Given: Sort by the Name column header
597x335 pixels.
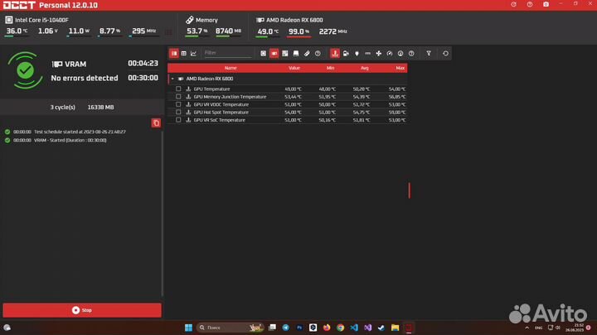Looking at the screenshot, I should [231, 68].
